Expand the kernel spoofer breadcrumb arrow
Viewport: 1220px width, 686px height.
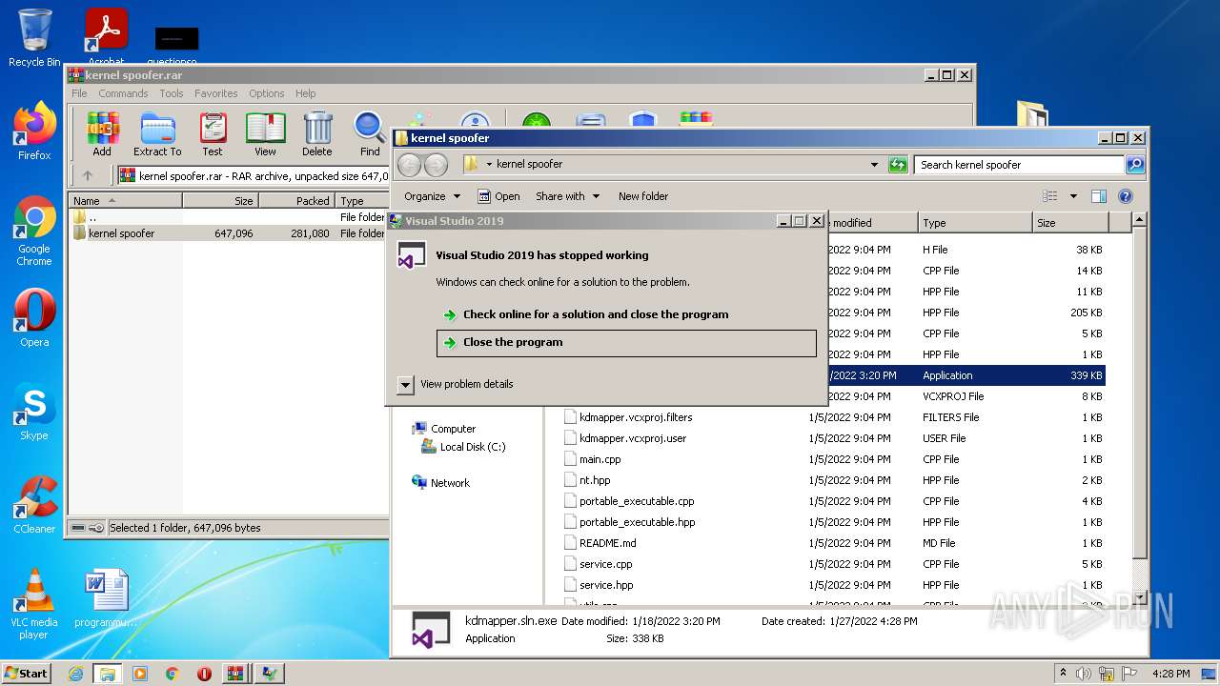coord(489,164)
